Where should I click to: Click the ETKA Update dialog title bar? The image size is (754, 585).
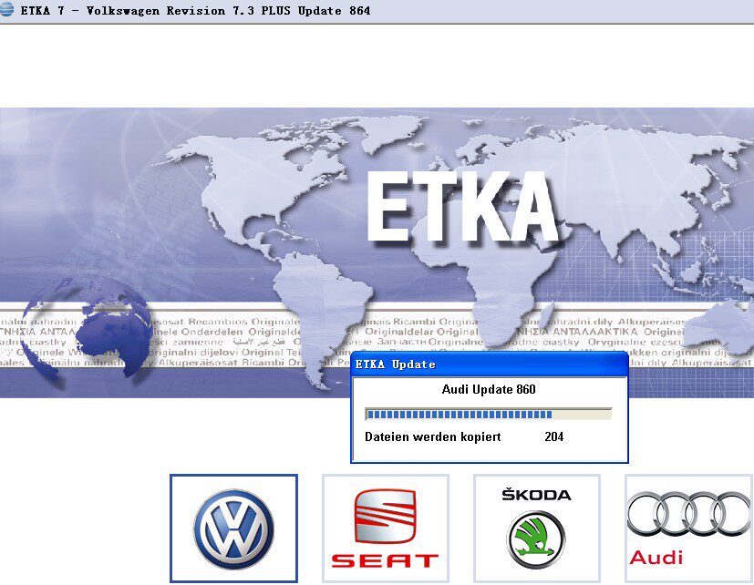click(x=490, y=364)
